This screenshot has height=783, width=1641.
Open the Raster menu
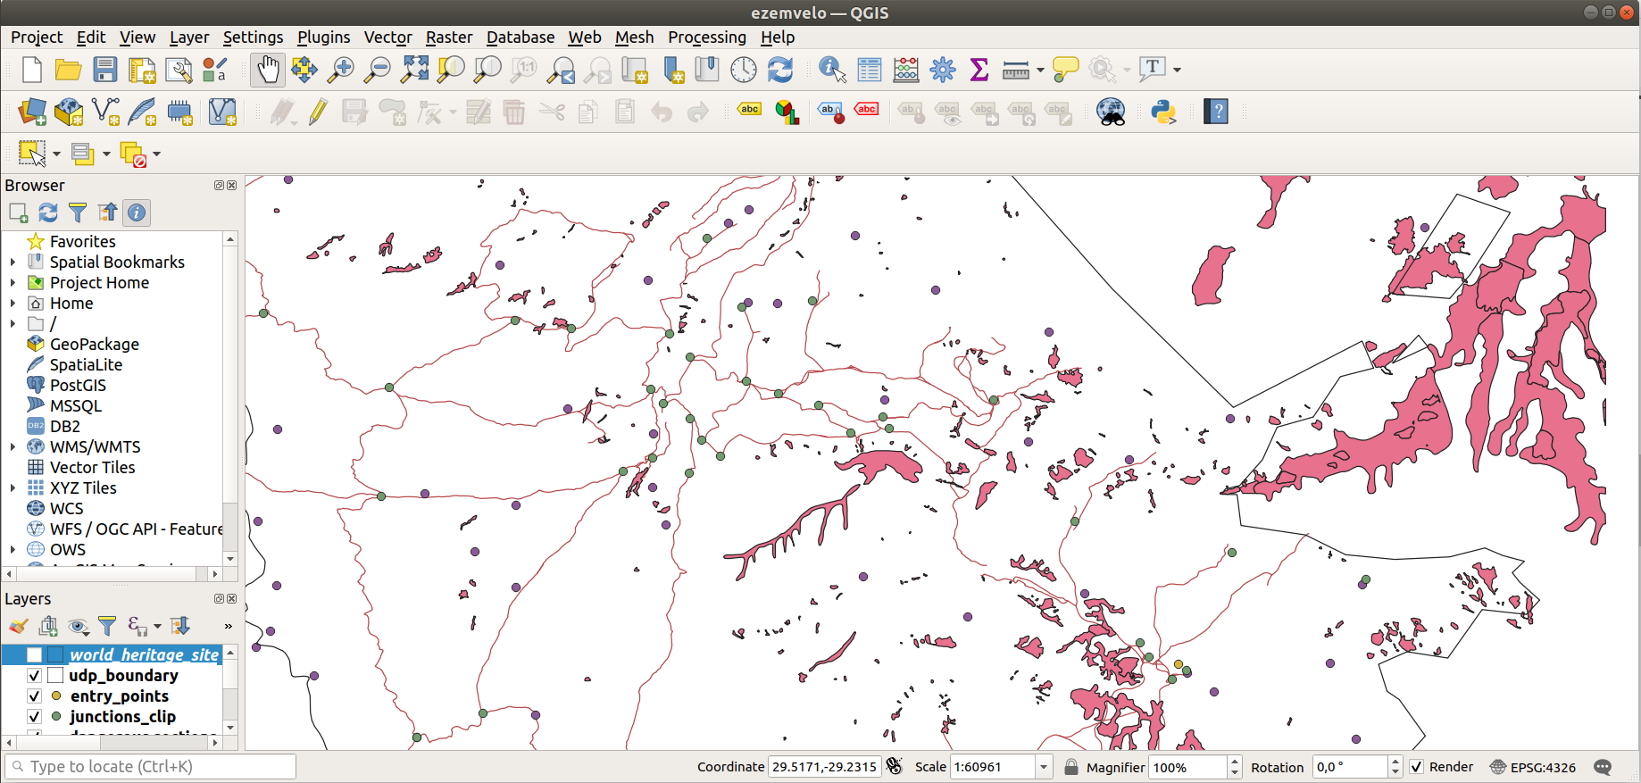449,37
